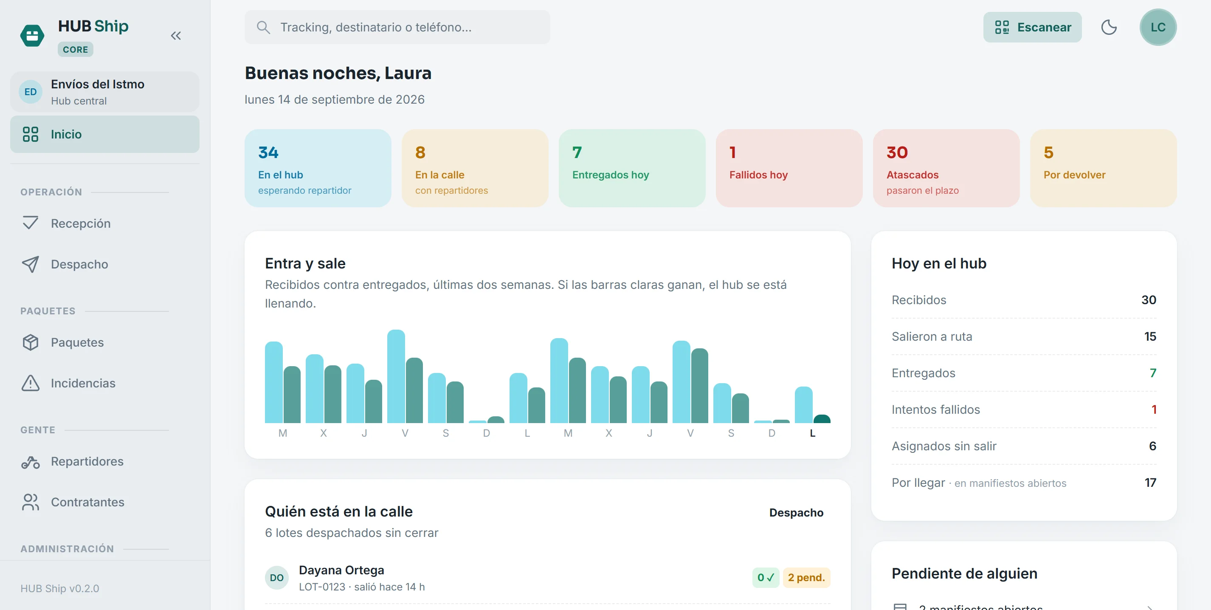Open Contratantes people icon

[x=31, y=502]
